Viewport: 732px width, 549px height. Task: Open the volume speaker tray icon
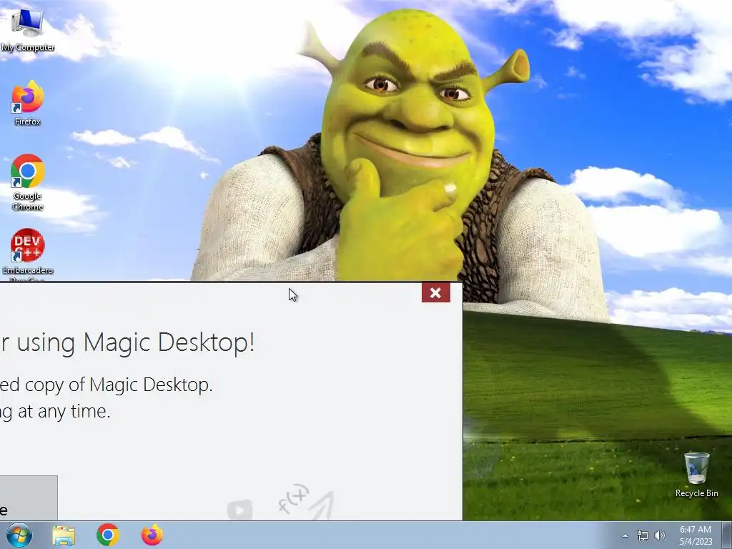click(660, 535)
